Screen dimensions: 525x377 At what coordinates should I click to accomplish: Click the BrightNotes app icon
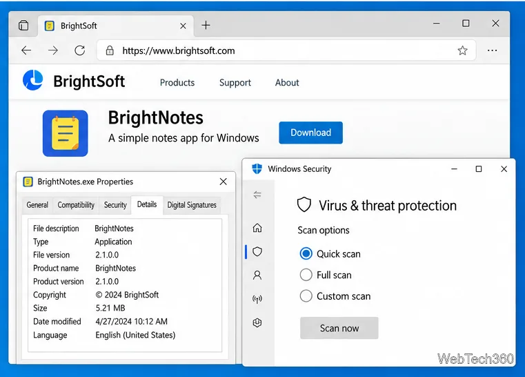(66, 133)
